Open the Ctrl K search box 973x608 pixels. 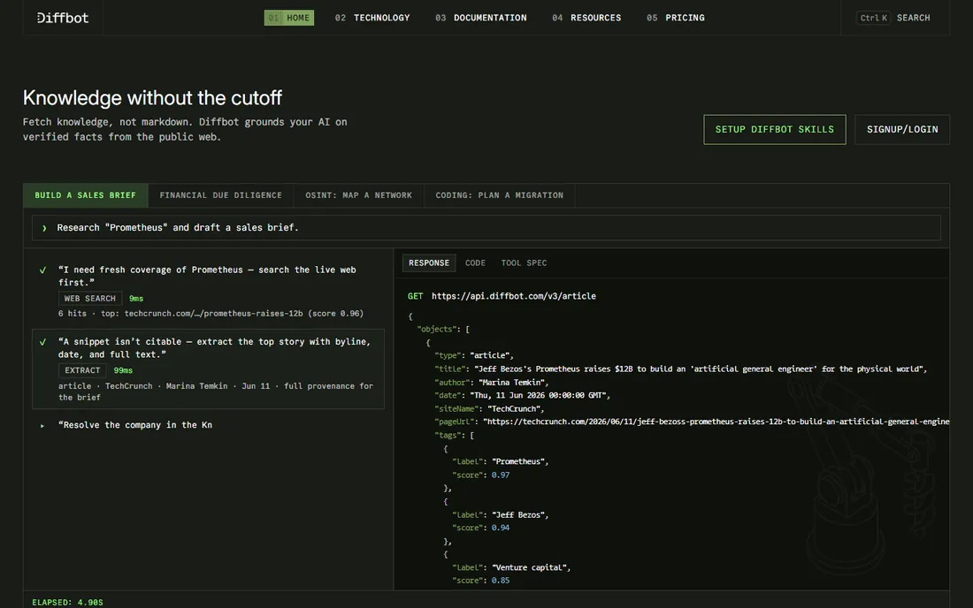click(x=894, y=18)
